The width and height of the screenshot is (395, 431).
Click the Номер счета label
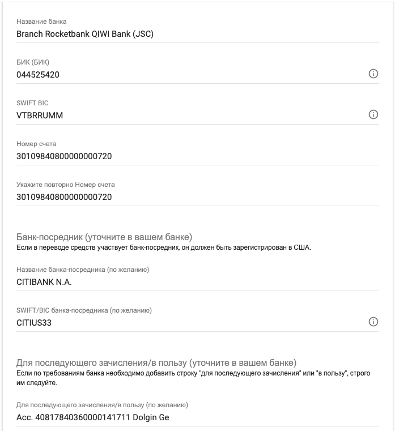pos(36,144)
